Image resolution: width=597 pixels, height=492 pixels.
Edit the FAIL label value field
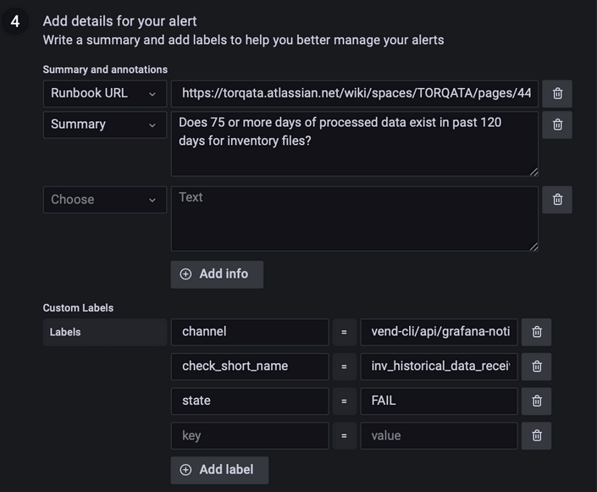coord(439,401)
